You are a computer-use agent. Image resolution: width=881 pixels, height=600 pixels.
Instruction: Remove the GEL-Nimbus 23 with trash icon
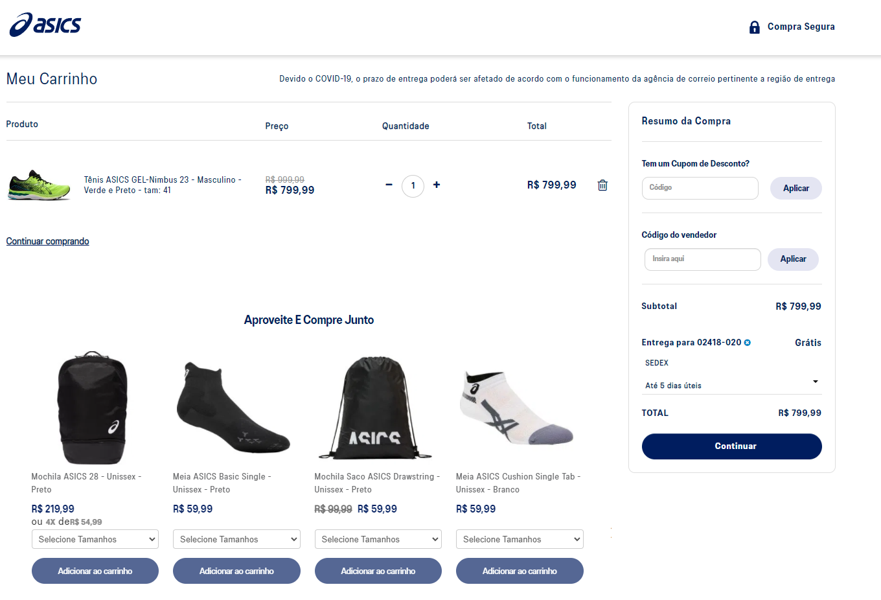pyautogui.click(x=602, y=185)
